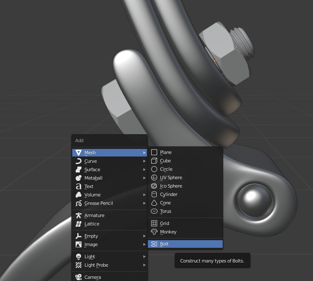Viewport: 313px width, 281px height.
Task: Click the Light bulb icon
Action: tap(79, 257)
